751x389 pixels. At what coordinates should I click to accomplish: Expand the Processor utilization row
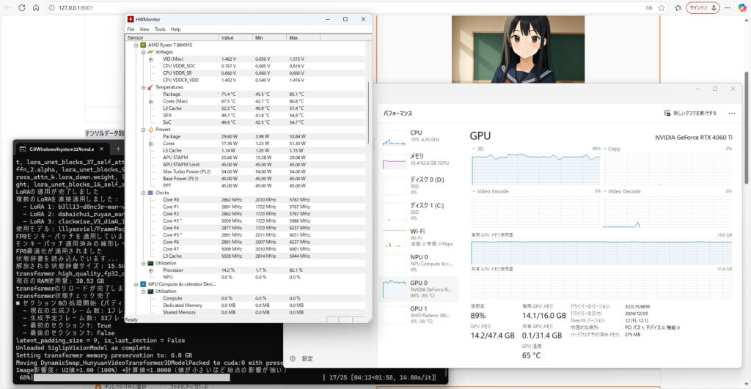pyautogui.click(x=150, y=270)
